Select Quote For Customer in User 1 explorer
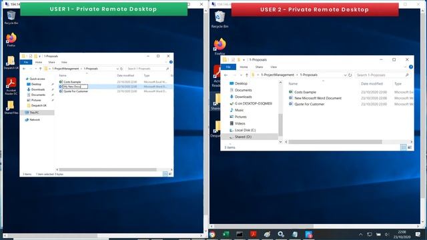The width and height of the screenshot is (427, 240). click(x=75, y=91)
